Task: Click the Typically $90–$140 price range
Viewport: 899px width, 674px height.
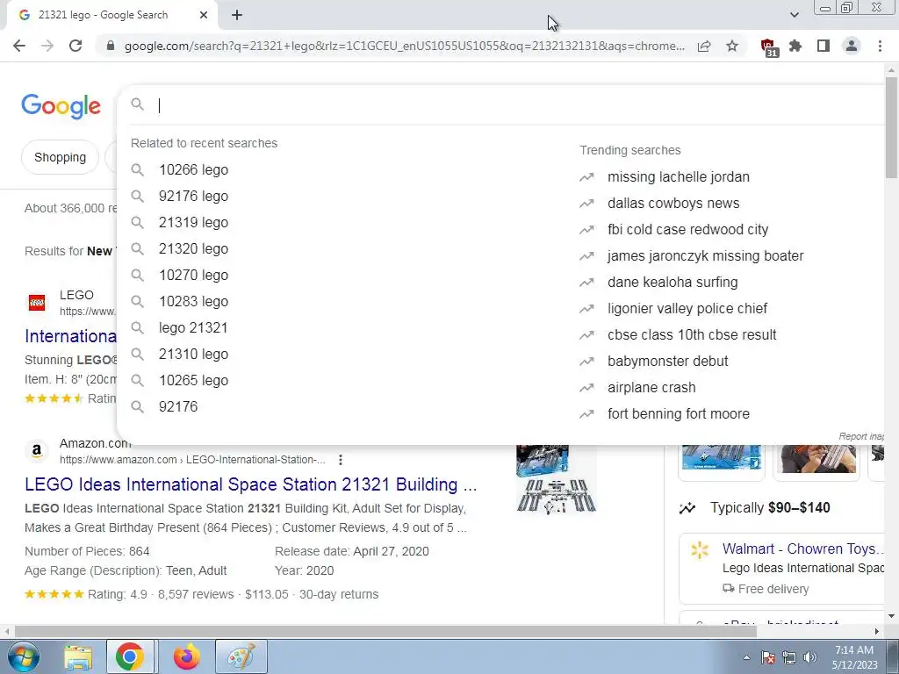Action: 770,508
